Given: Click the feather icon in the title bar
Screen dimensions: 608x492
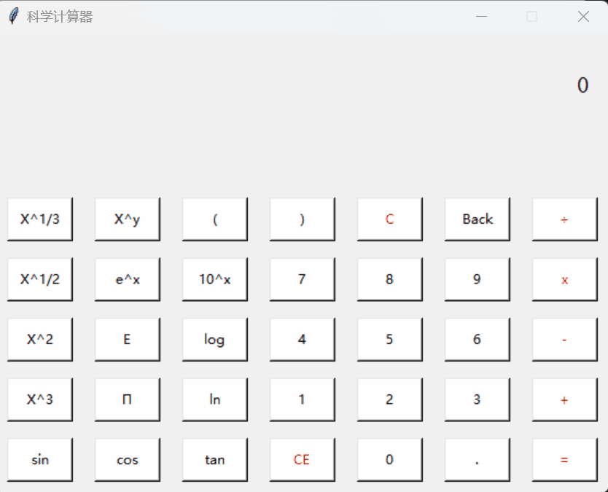Looking at the screenshot, I should tap(14, 16).
